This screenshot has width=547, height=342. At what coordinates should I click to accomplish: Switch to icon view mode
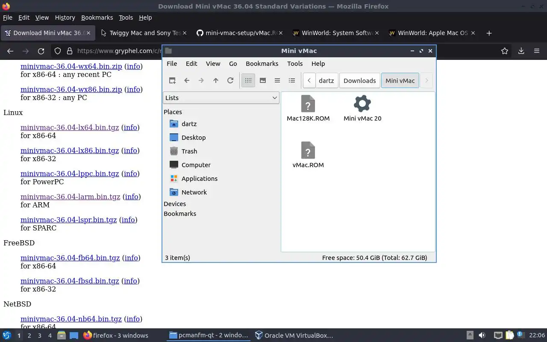pyautogui.click(x=248, y=80)
